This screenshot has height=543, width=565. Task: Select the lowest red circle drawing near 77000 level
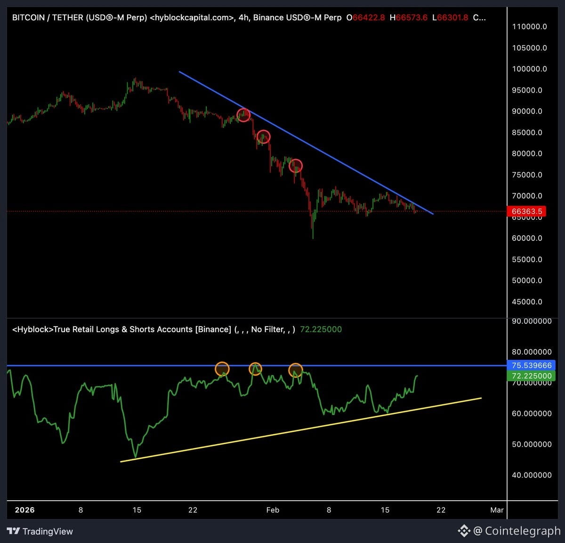coord(296,166)
